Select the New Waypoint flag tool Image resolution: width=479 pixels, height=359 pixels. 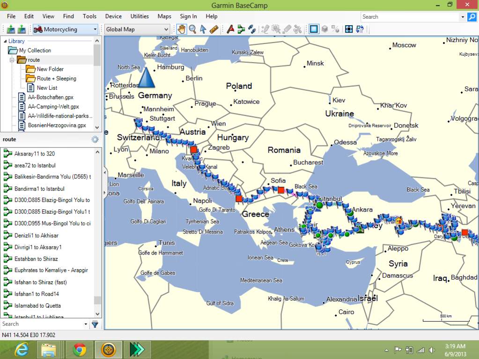point(230,29)
